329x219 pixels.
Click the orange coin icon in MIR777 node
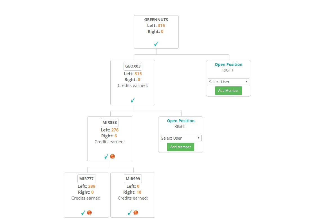[x=89, y=213]
